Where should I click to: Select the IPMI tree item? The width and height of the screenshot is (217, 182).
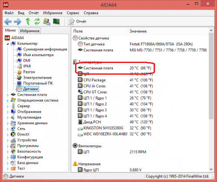(x=27, y=66)
